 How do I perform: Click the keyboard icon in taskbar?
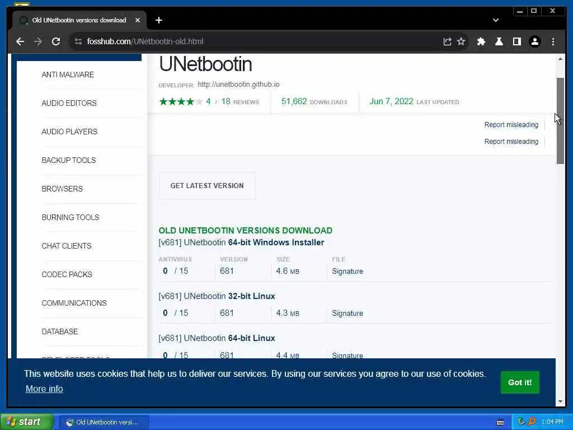[x=500, y=422]
